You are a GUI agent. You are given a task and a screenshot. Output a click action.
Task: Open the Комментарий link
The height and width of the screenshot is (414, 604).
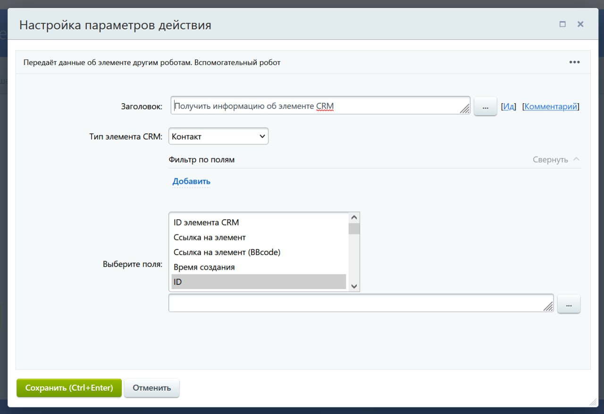click(x=551, y=107)
